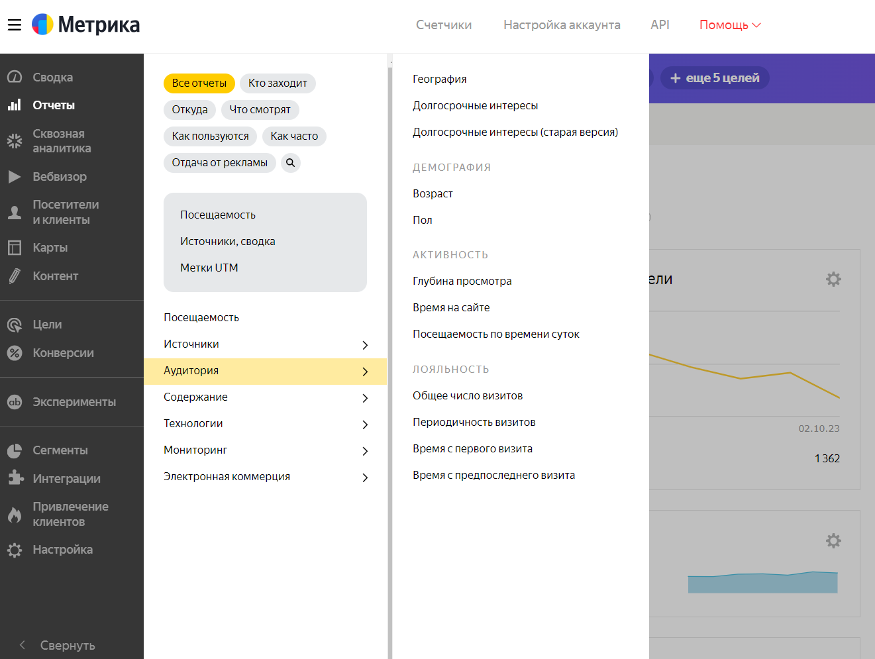Expand the Содержание submenu arrow
The height and width of the screenshot is (659, 875).
[365, 398]
